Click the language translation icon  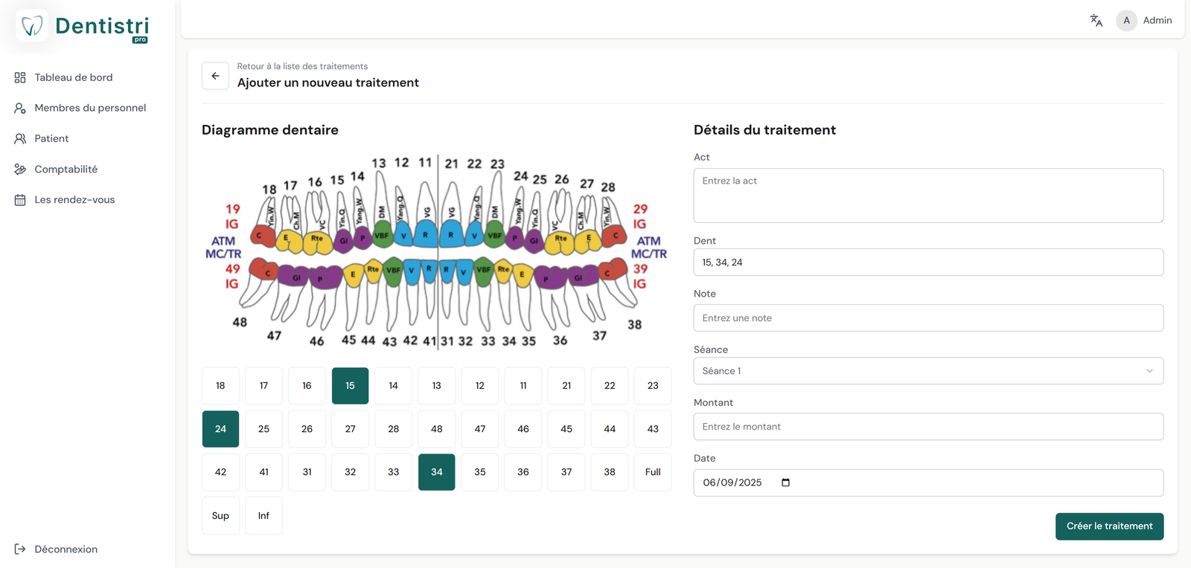(x=1096, y=21)
